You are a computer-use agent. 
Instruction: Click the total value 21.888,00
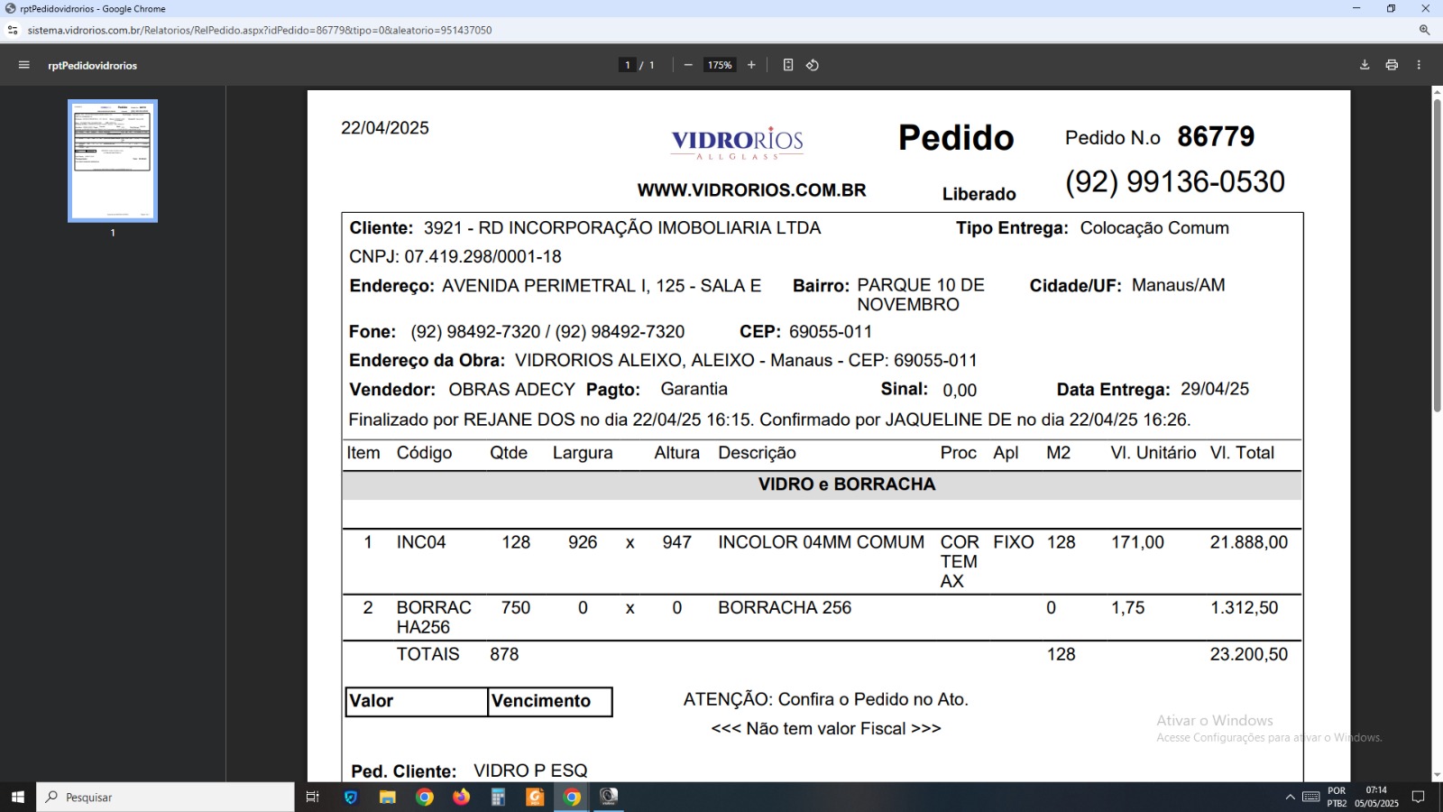click(x=1249, y=542)
